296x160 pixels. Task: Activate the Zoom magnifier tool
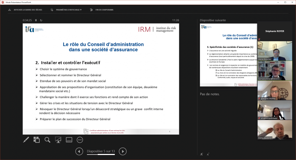[47, 140]
